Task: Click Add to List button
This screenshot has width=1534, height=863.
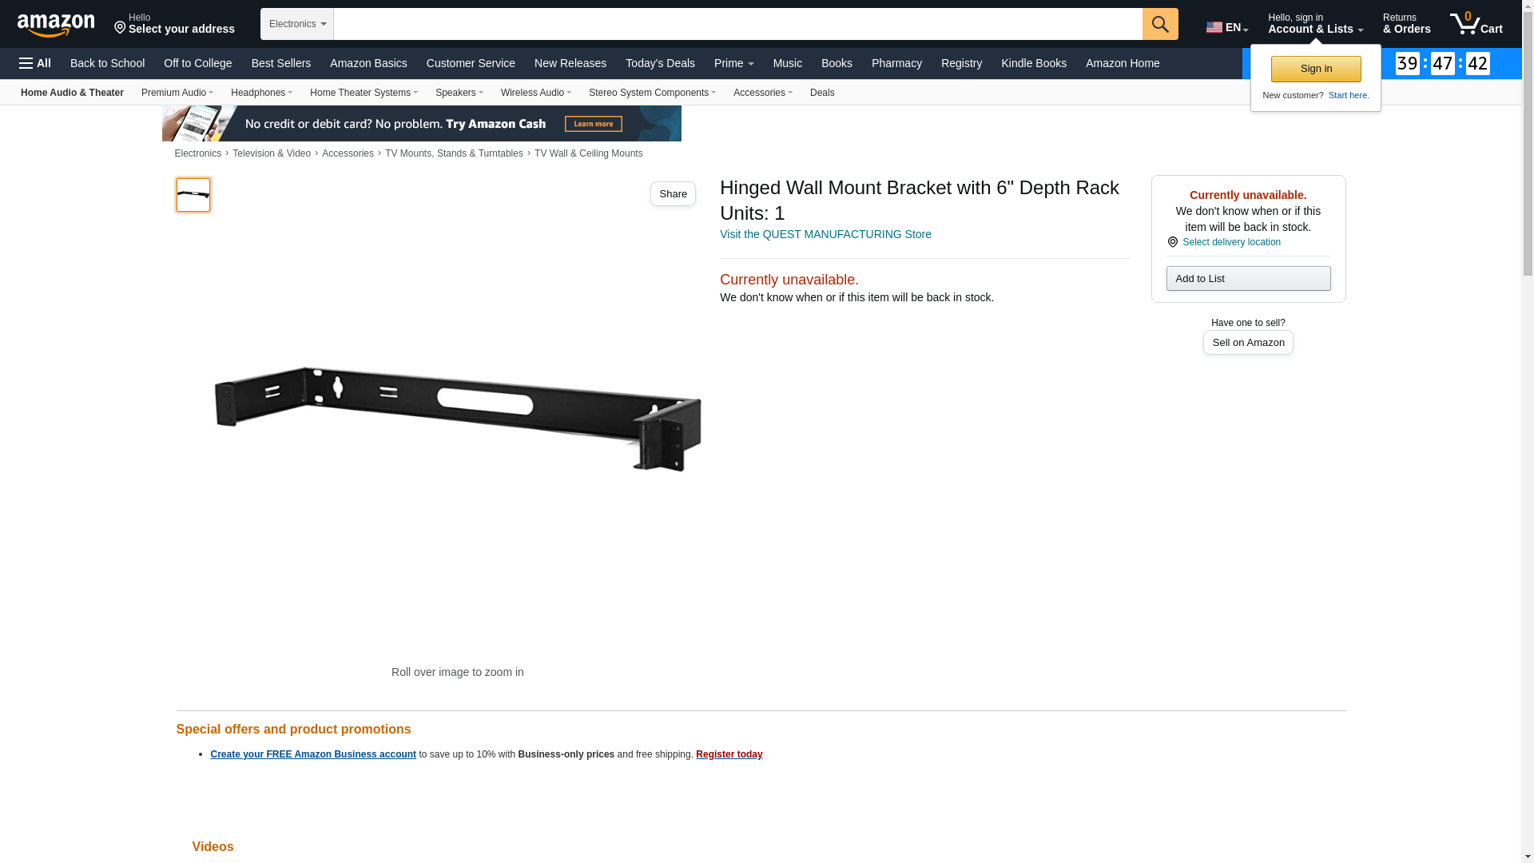Action: pos(1248,278)
